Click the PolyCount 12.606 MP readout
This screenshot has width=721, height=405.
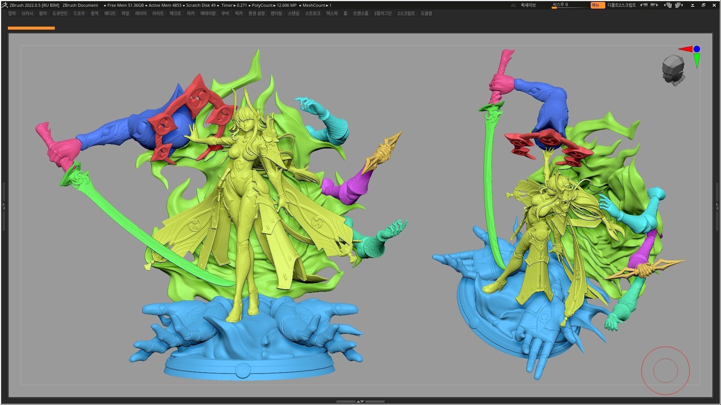pyautogui.click(x=274, y=5)
